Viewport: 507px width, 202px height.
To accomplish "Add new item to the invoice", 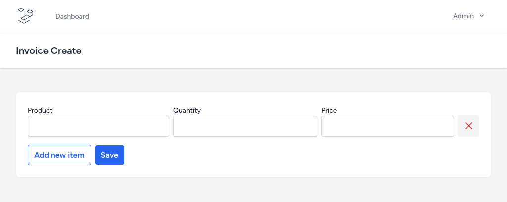I will coord(59,155).
